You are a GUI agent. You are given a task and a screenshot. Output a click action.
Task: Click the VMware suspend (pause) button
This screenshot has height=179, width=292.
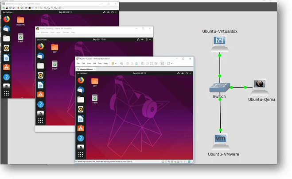pos(113,64)
